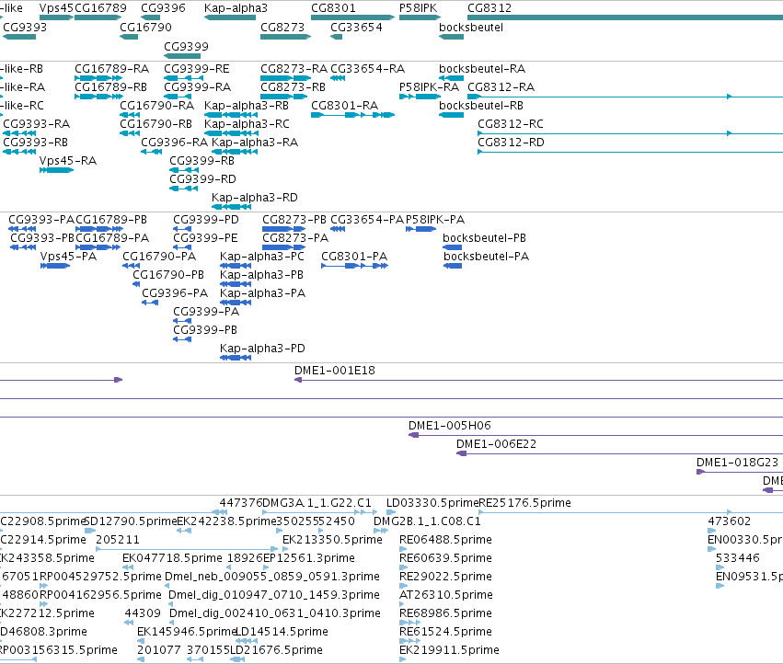Select EST DMG2B.1_1.C08.C1
783x664 pixels.
[381, 531]
